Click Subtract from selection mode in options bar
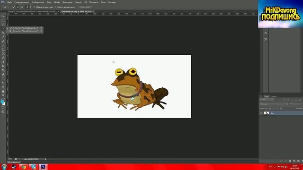 coord(22,7)
